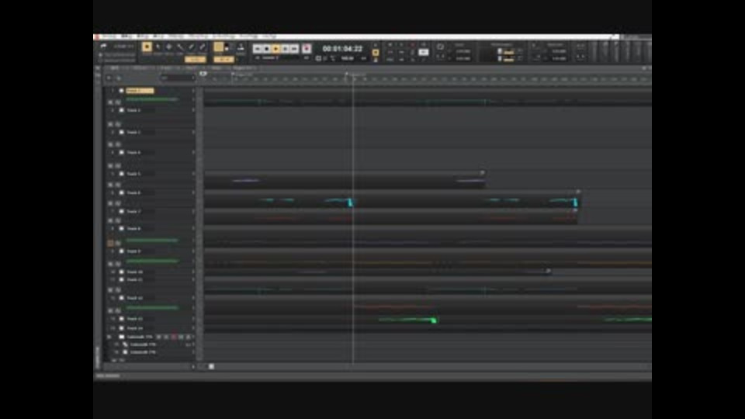This screenshot has width=745, height=419.
Task: Open the Insert menu
Action: 158,36
